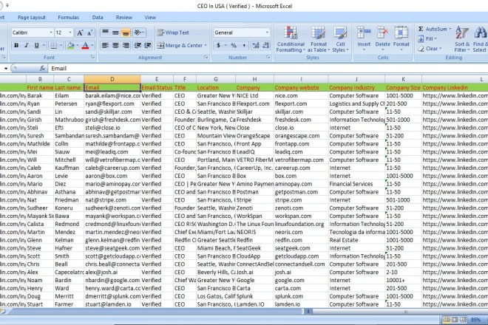488x325 pixels.
Task: Open Sort & Filter options
Action: pos(462,39)
